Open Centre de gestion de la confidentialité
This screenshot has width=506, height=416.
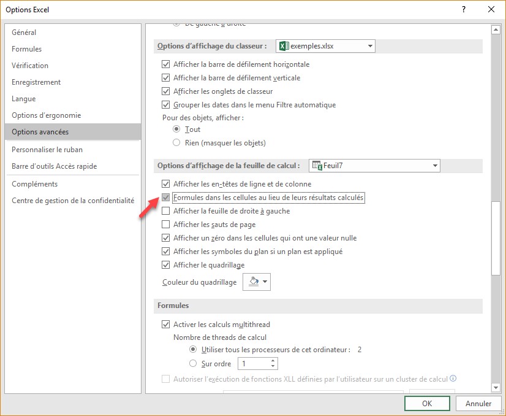73,201
